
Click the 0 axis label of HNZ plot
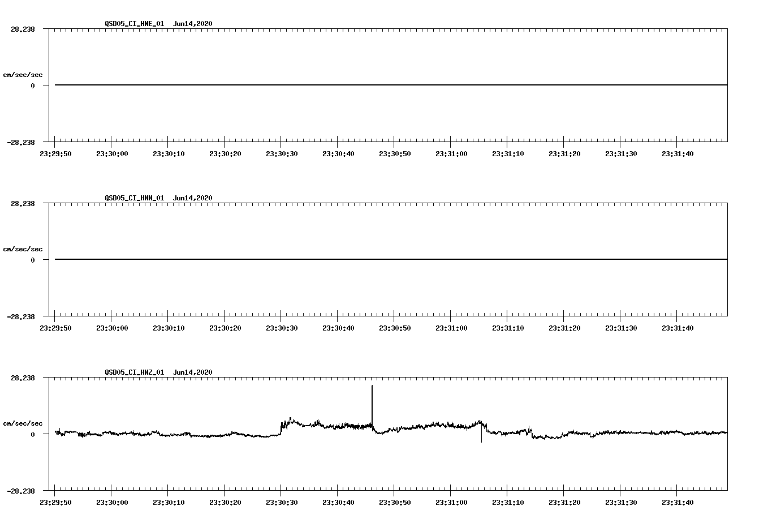pos(33,435)
